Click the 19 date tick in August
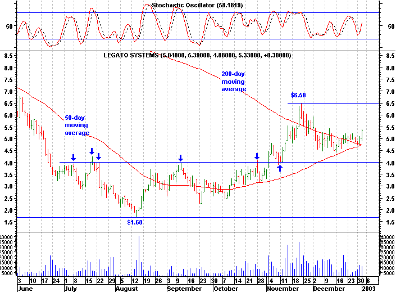This screenshot has width=396, height=292. pos(147,281)
